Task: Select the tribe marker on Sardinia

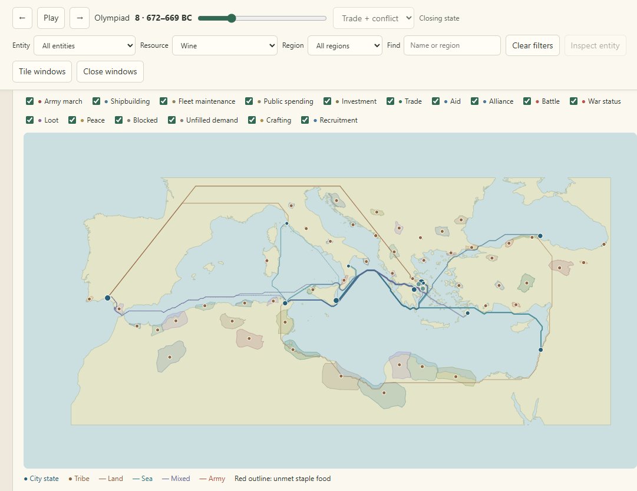Action: pos(267,261)
